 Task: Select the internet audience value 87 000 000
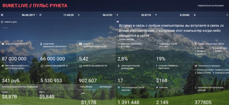tap(14, 59)
